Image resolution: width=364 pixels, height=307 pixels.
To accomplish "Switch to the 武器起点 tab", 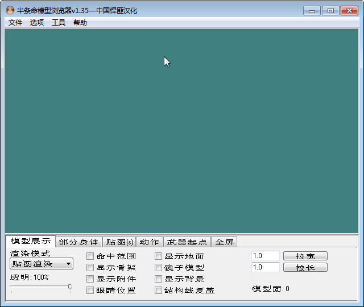I will [x=187, y=242].
